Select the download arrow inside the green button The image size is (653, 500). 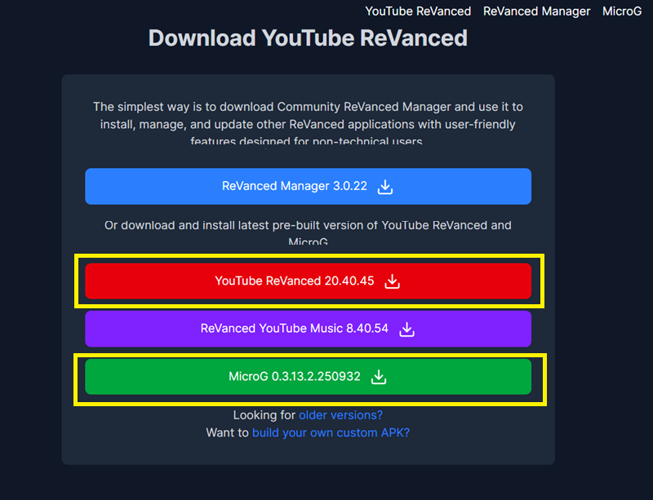[x=377, y=377]
